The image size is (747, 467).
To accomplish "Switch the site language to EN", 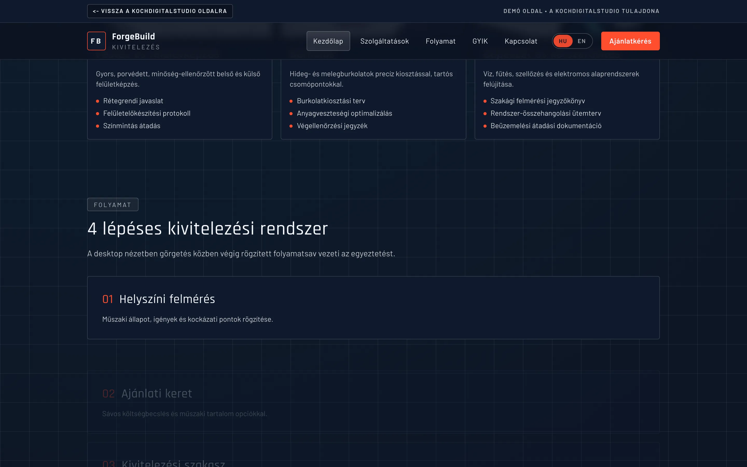I will pyautogui.click(x=582, y=41).
